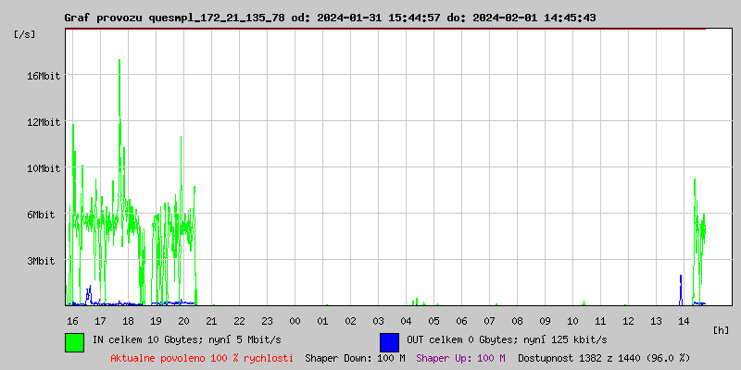This screenshot has width=741, height=370.
Task: Click the 'Dostupnost 1382 z 1440 (96.0 %)' text
Action: (x=604, y=358)
